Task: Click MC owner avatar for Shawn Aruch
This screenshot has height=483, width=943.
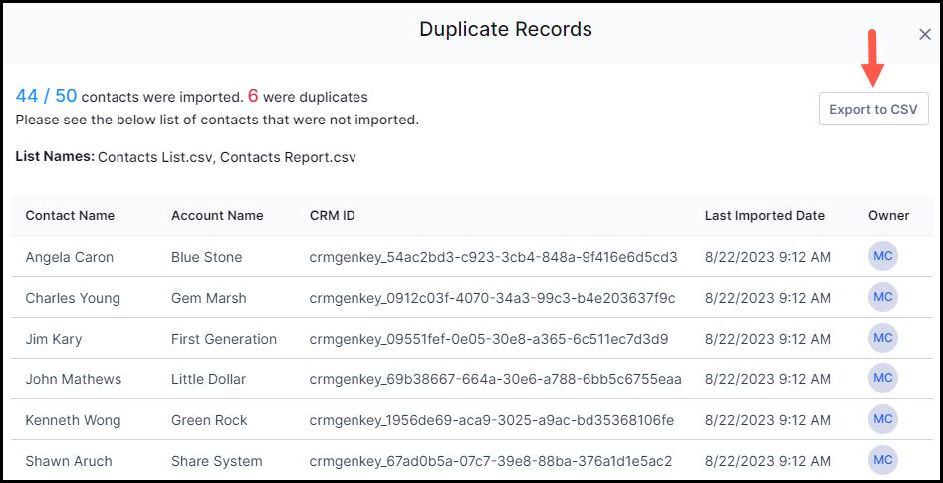Action: [883, 461]
